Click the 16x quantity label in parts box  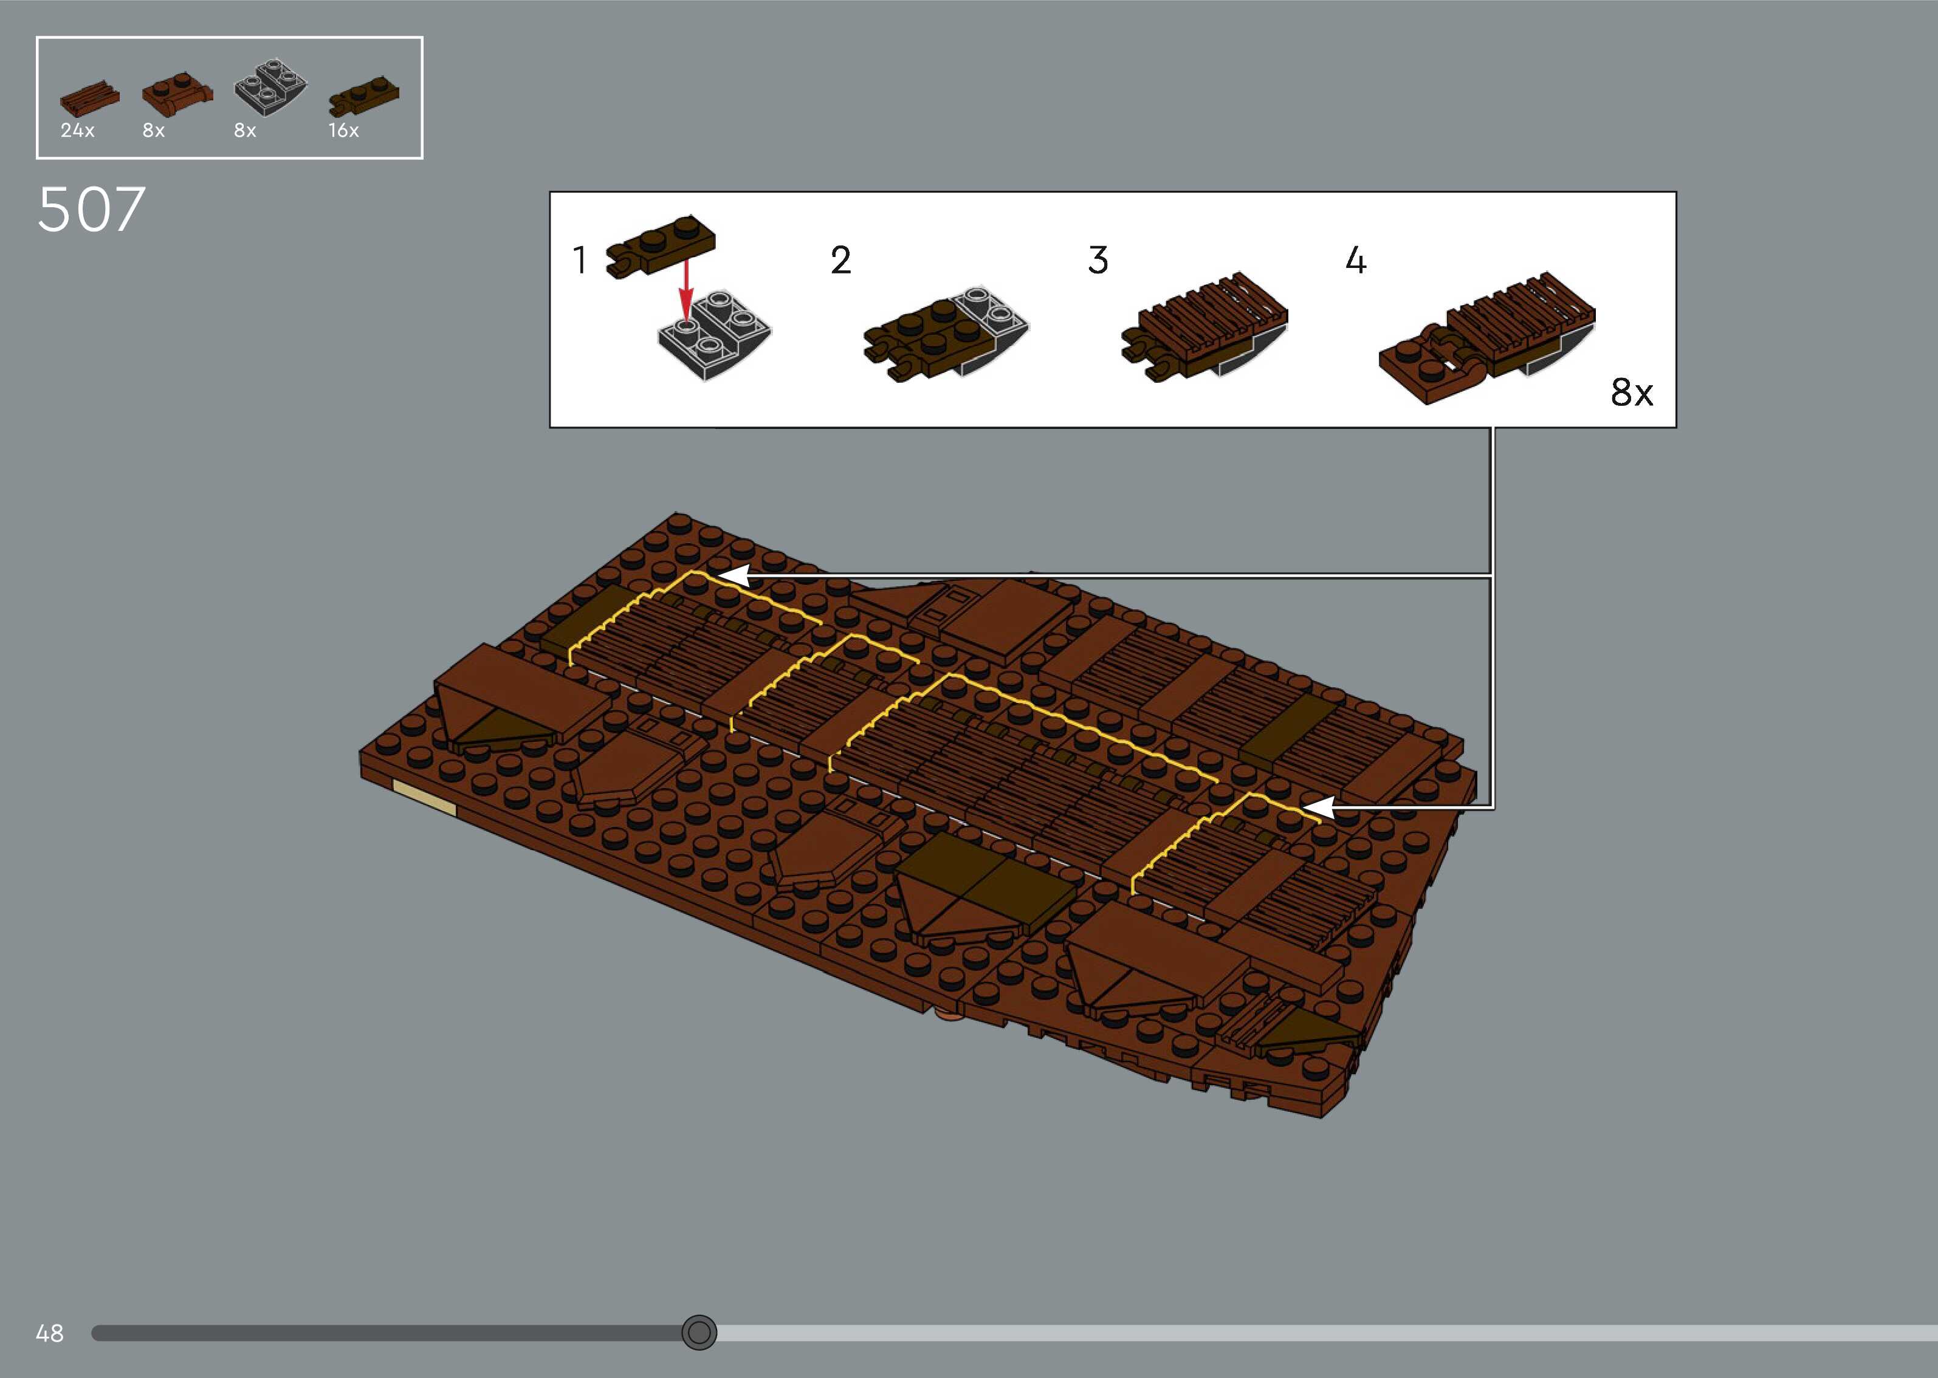pos(343,131)
